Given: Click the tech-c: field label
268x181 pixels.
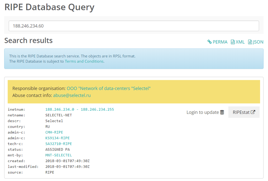Looking at the screenshot, I should 15,144.
